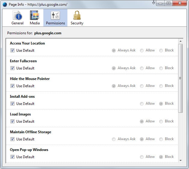
Task: Click the 'Enter Fullscreen' heading
Action: coord(23,61)
